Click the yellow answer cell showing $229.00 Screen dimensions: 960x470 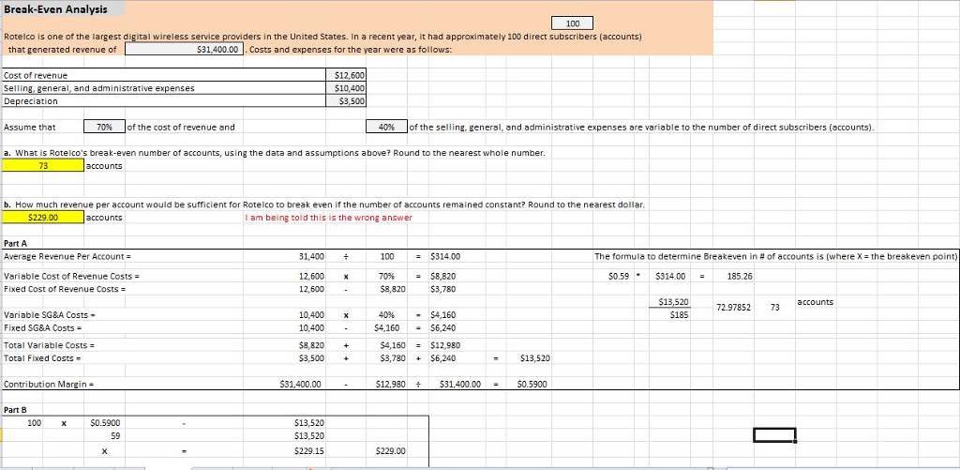pyautogui.click(x=43, y=217)
